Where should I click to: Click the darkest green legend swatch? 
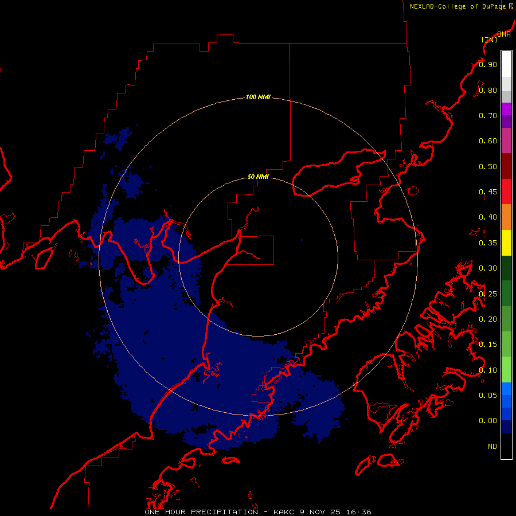tap(506, 268)
